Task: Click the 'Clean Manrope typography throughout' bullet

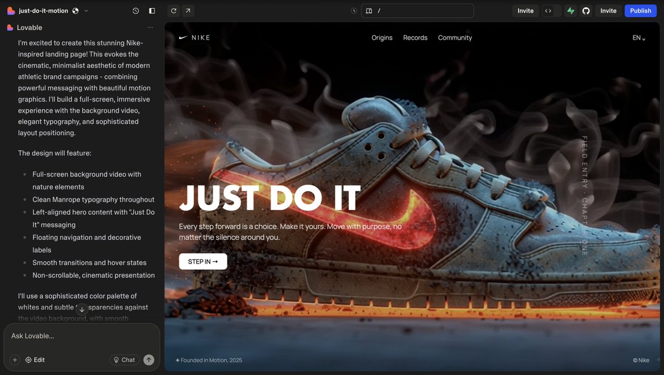Action: 94,199
